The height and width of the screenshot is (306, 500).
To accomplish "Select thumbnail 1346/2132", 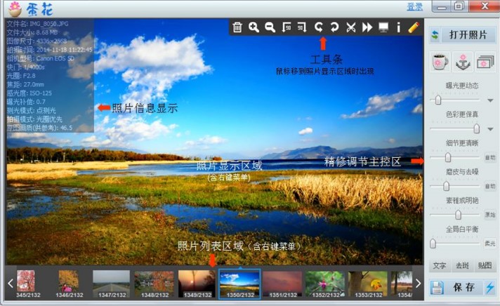I will tap(69, 284).
